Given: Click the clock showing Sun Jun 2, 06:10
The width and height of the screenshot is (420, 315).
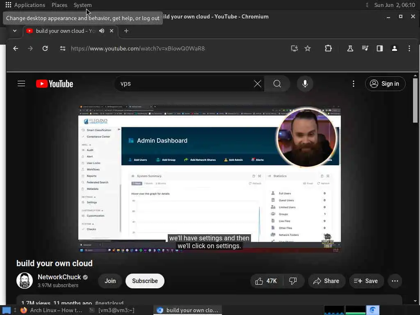Looking at the screenshot, I should tap(395, 5).
